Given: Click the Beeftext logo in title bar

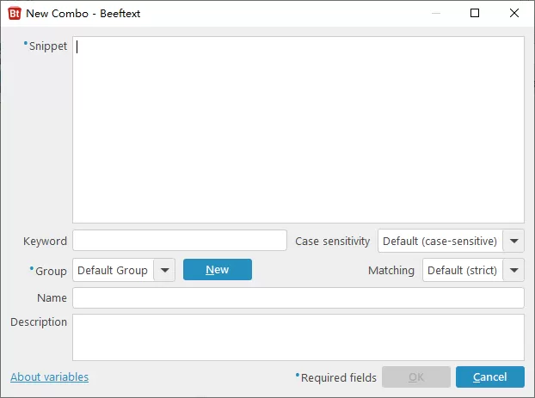Looking at the screenshot, I should [x=15, y=14].
